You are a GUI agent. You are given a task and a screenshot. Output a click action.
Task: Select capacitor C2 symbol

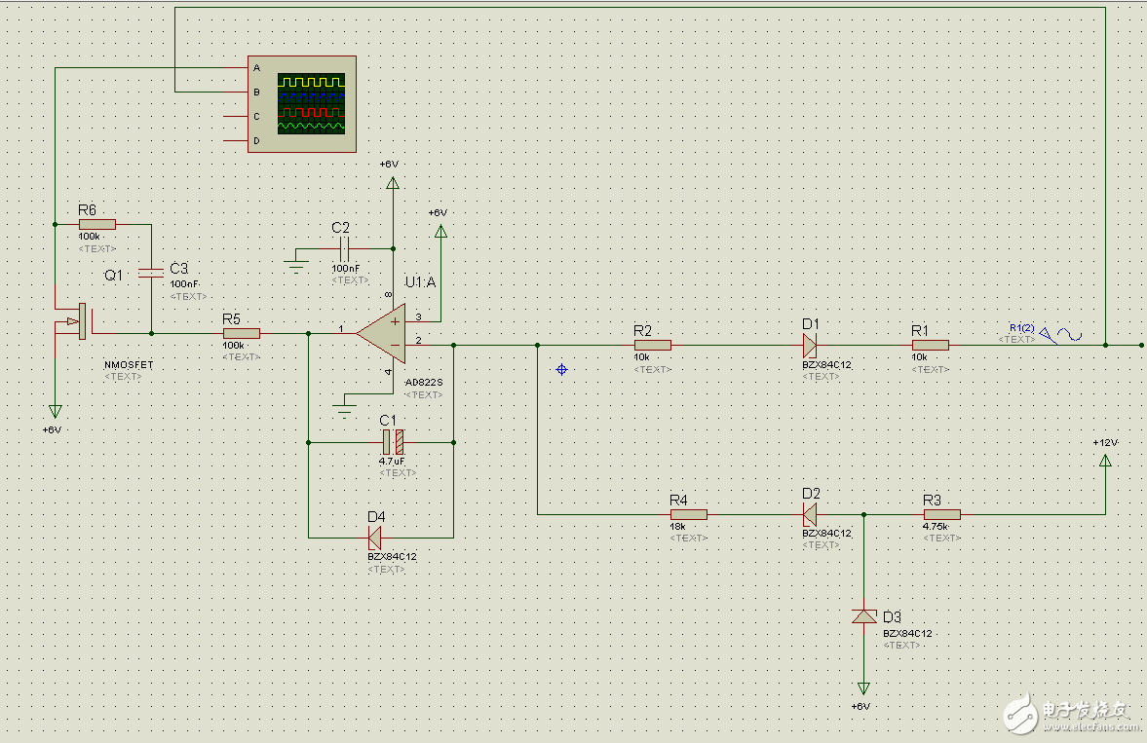[344, 248]
